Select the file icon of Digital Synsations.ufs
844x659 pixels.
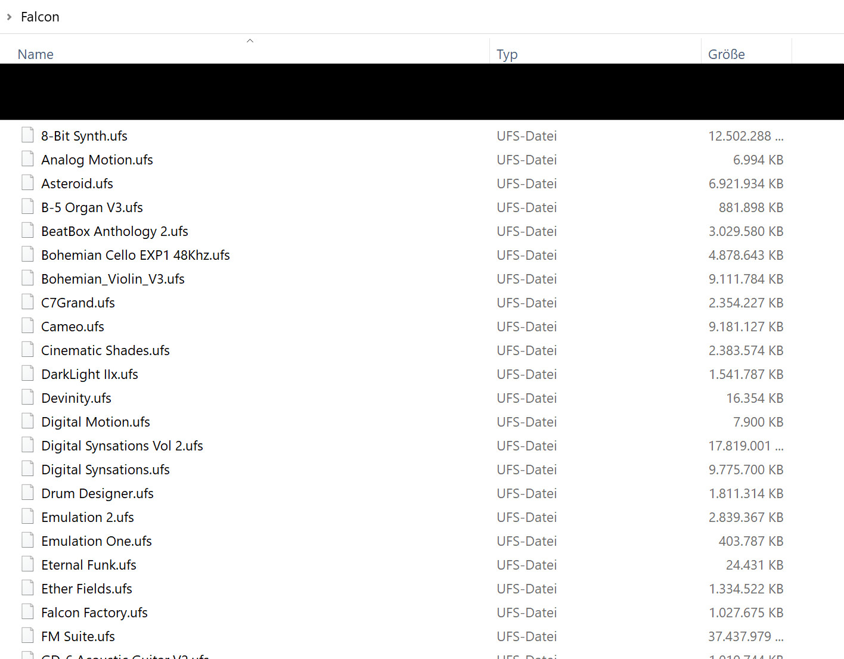click(27, 469)
